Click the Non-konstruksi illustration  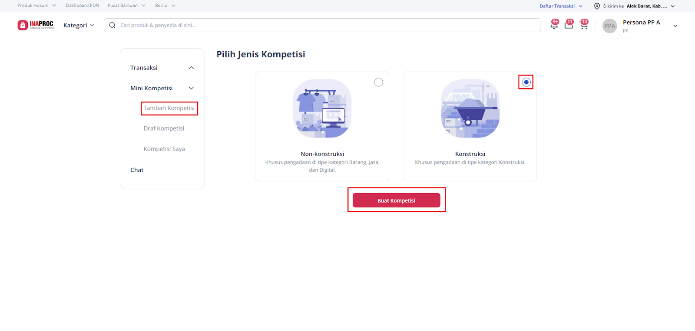tap(322, 108)
